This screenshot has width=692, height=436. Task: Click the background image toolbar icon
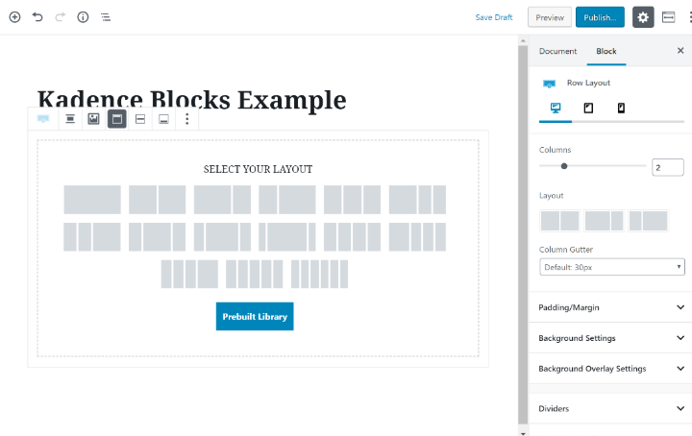93,118
